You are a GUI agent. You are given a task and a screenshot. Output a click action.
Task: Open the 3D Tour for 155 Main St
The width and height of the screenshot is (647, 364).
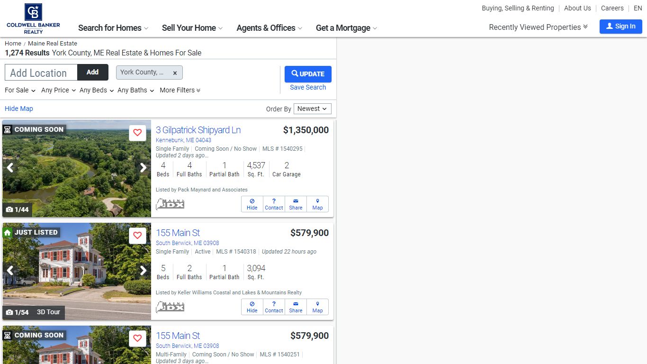click(x=48, y=312)
